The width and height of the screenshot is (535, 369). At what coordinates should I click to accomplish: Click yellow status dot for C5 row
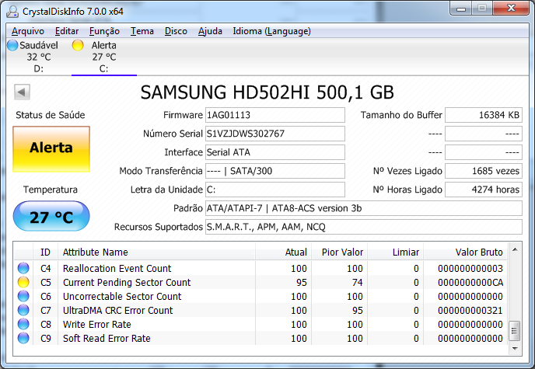point(23,282)
